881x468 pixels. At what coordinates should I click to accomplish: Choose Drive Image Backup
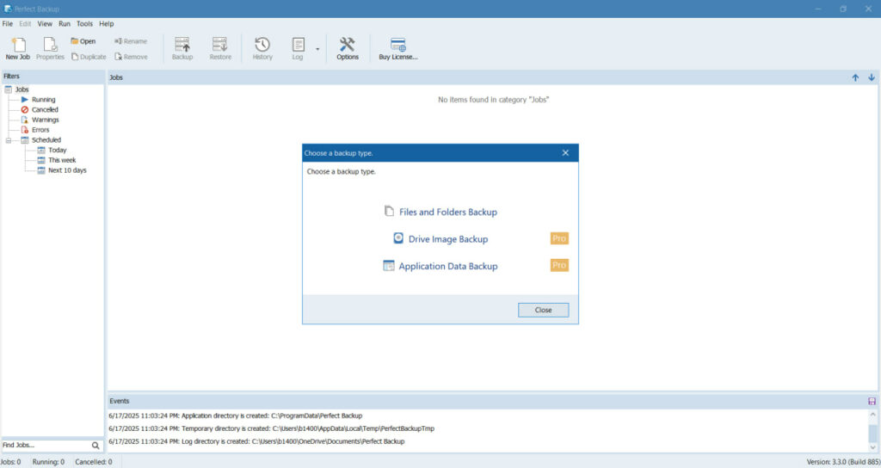coord(441,239)
